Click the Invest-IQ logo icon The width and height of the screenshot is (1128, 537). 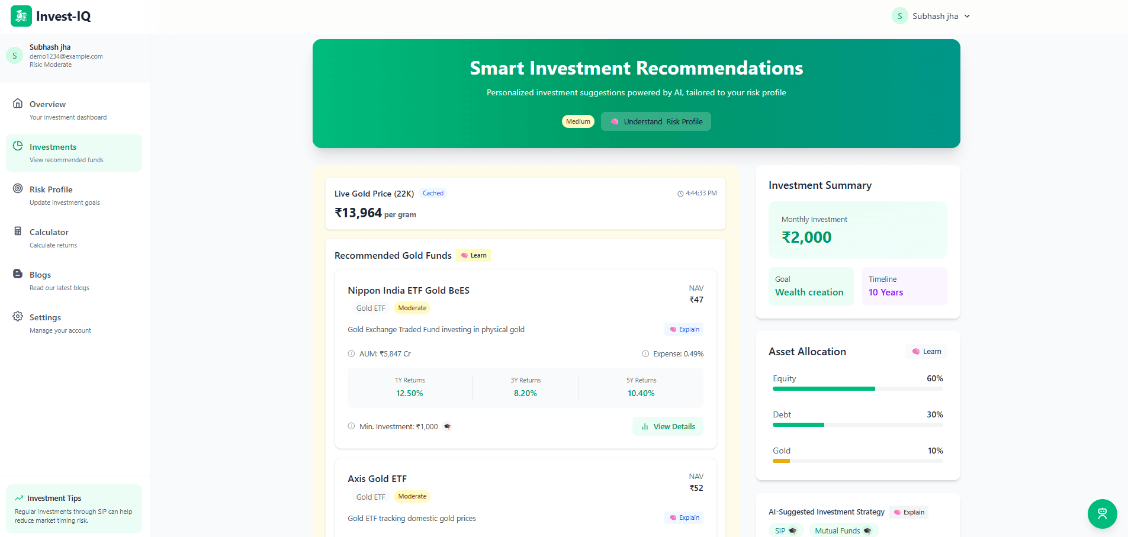(21, 16)
